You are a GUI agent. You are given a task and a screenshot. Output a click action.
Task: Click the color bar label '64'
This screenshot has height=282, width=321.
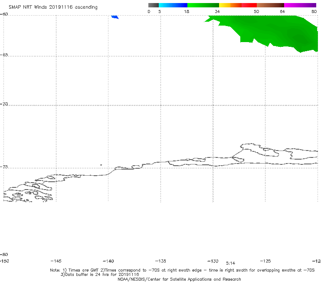tap(282, 12)
